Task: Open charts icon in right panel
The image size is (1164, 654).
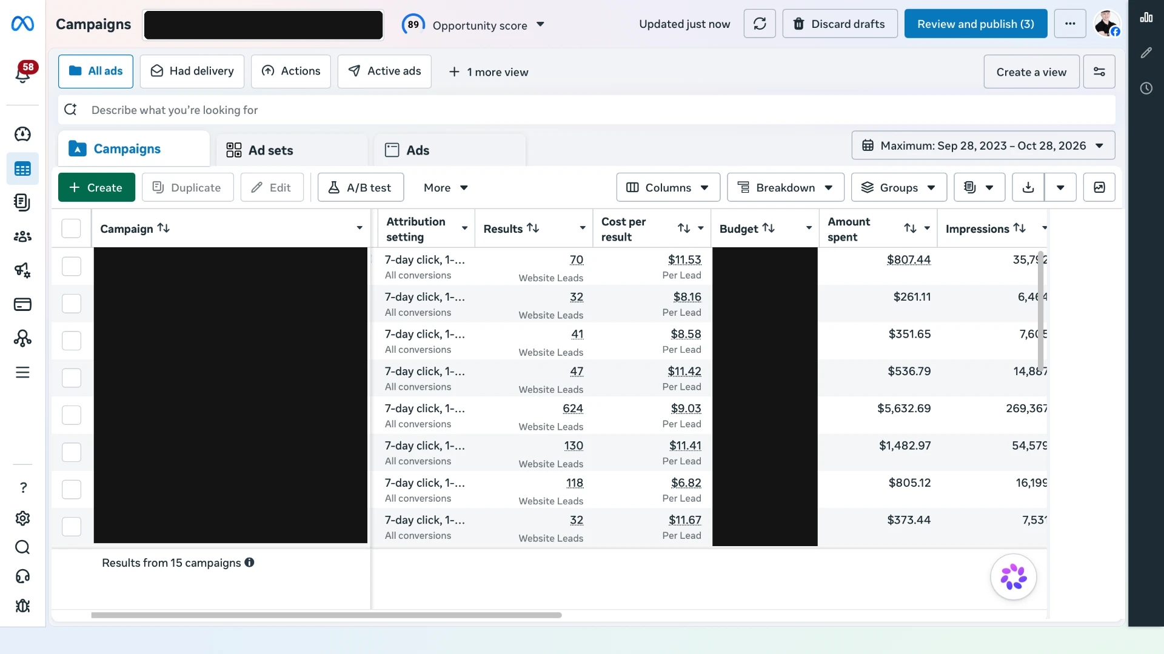Action: pos(1146,18)
